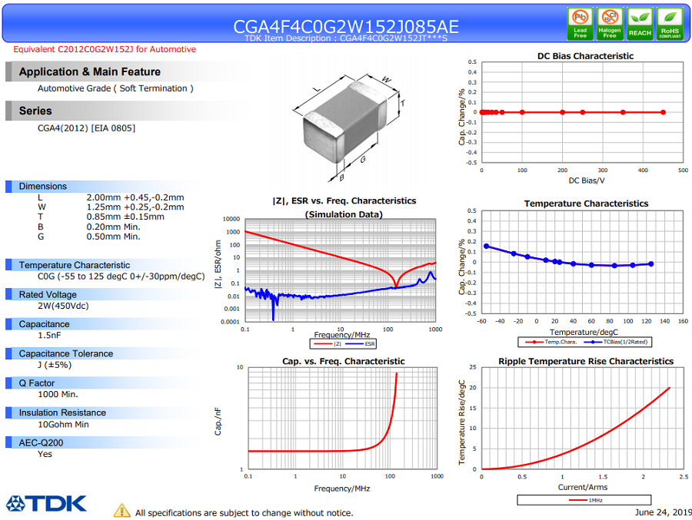The image size is (692, 520).
Task: Click the AEC-Q200 section header
Action: (x=41, y=442)
